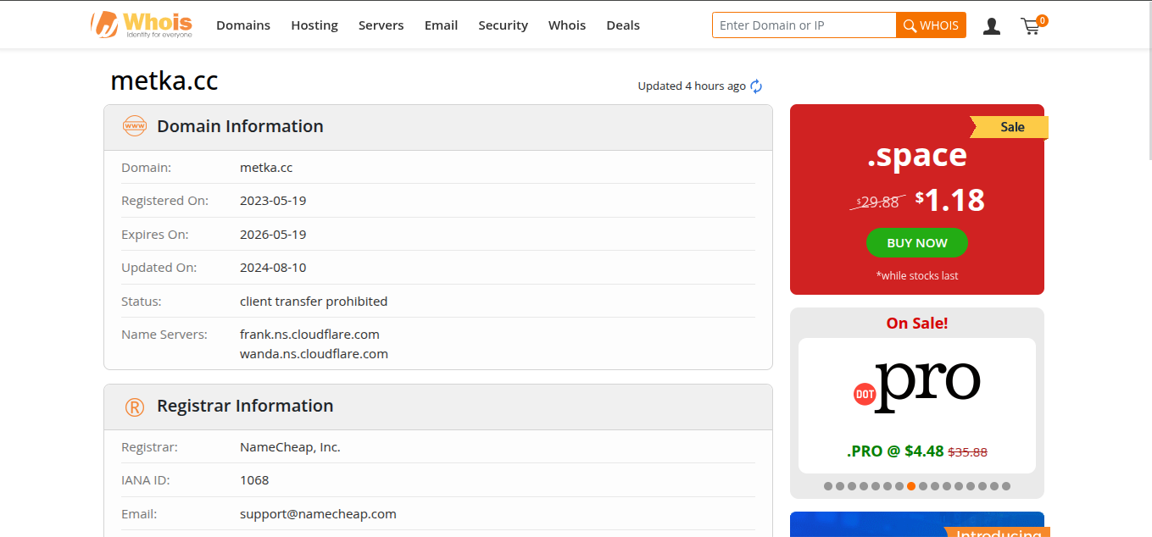Click the page vertical scrollbar
Viewport: 1152px width, 537px height.
pos(1149,80)
